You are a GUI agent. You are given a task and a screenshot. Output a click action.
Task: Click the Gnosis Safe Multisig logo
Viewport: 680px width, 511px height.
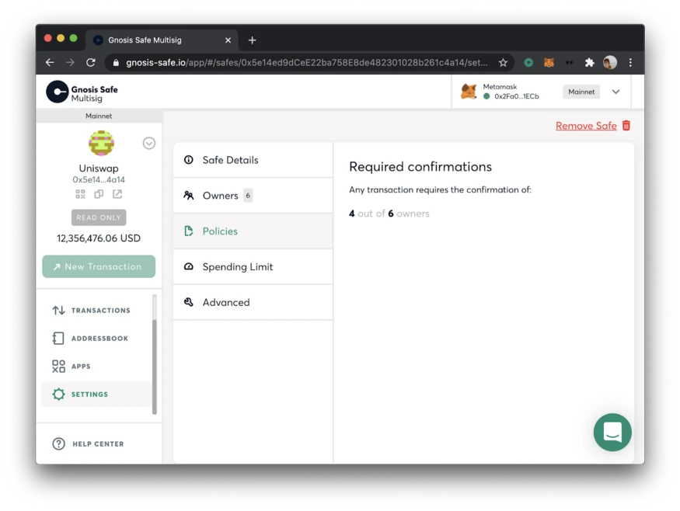82,92
